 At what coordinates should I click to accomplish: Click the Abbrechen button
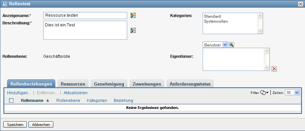[41, 125]
